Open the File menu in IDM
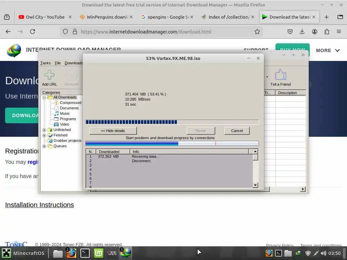 (x=58, y=63)
